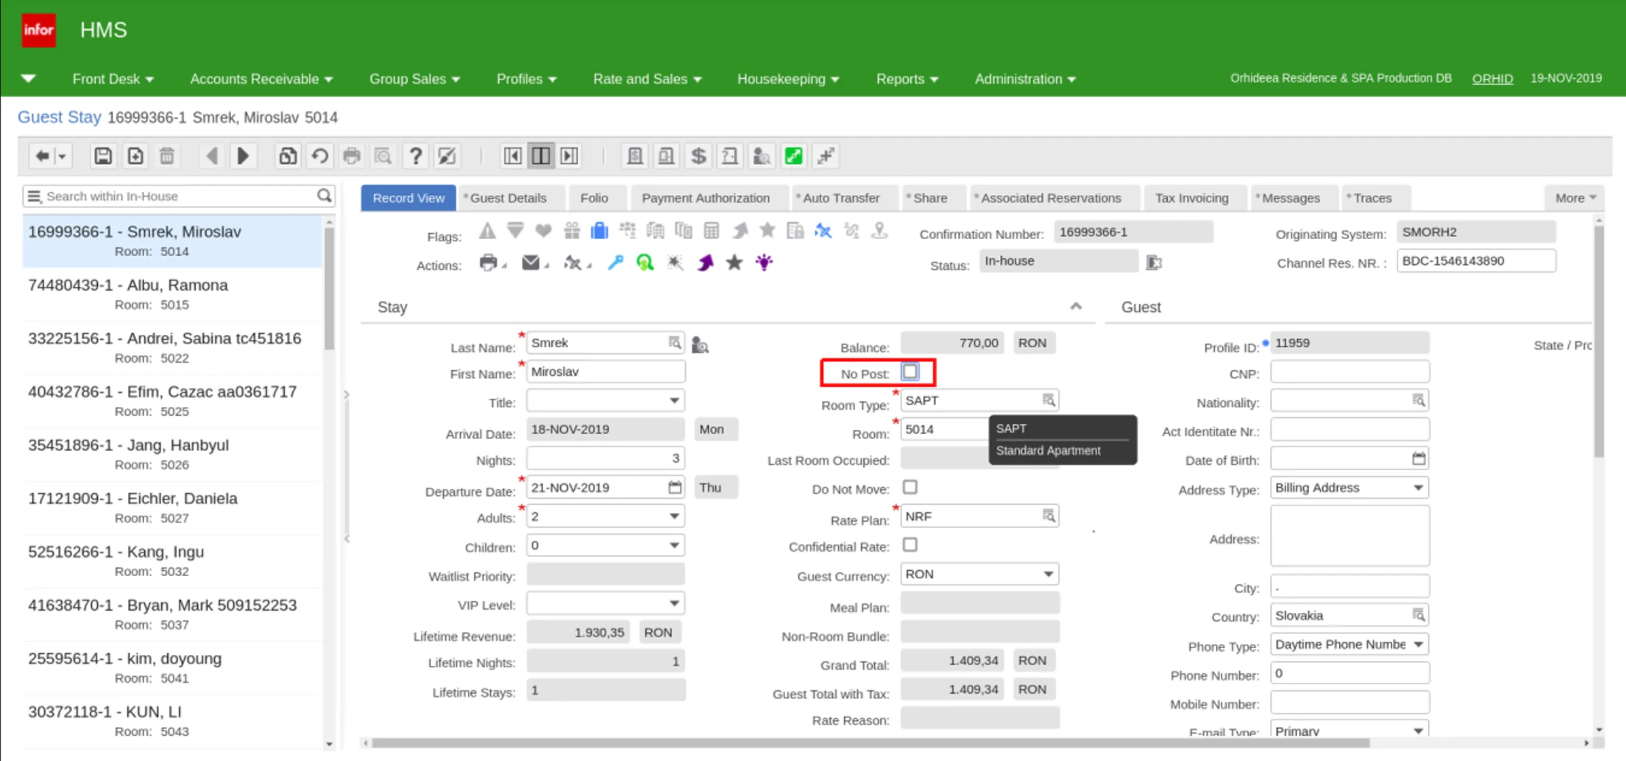
Task: Click the Next record arrow icon
Action: pyautogui.click(x=243, y=156)
